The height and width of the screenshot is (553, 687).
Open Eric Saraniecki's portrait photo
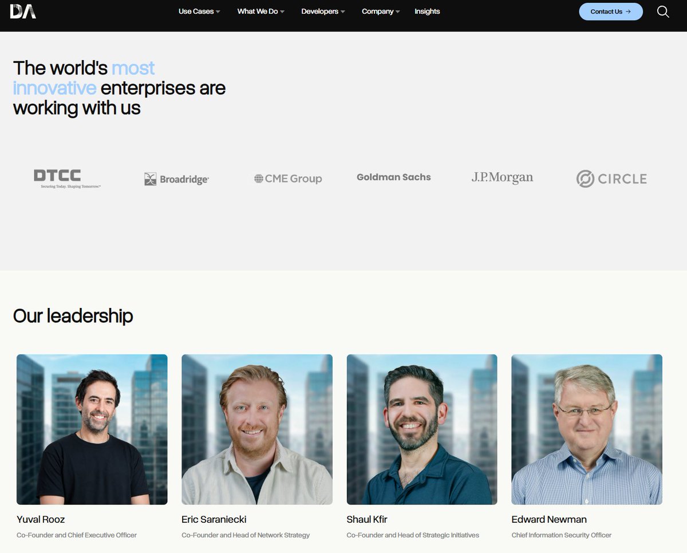(x=257, y=429)
